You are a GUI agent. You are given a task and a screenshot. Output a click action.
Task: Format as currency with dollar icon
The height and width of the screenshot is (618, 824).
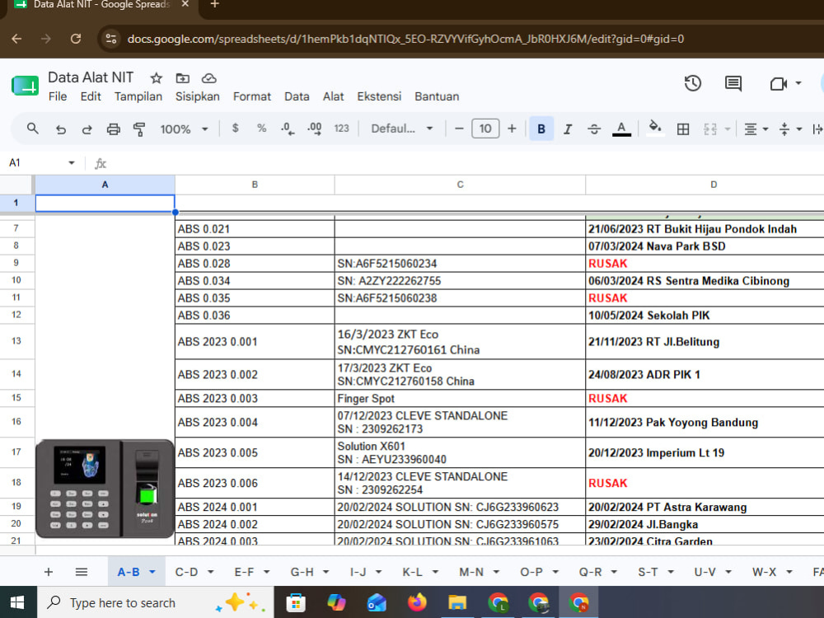(x=236, y=129)
